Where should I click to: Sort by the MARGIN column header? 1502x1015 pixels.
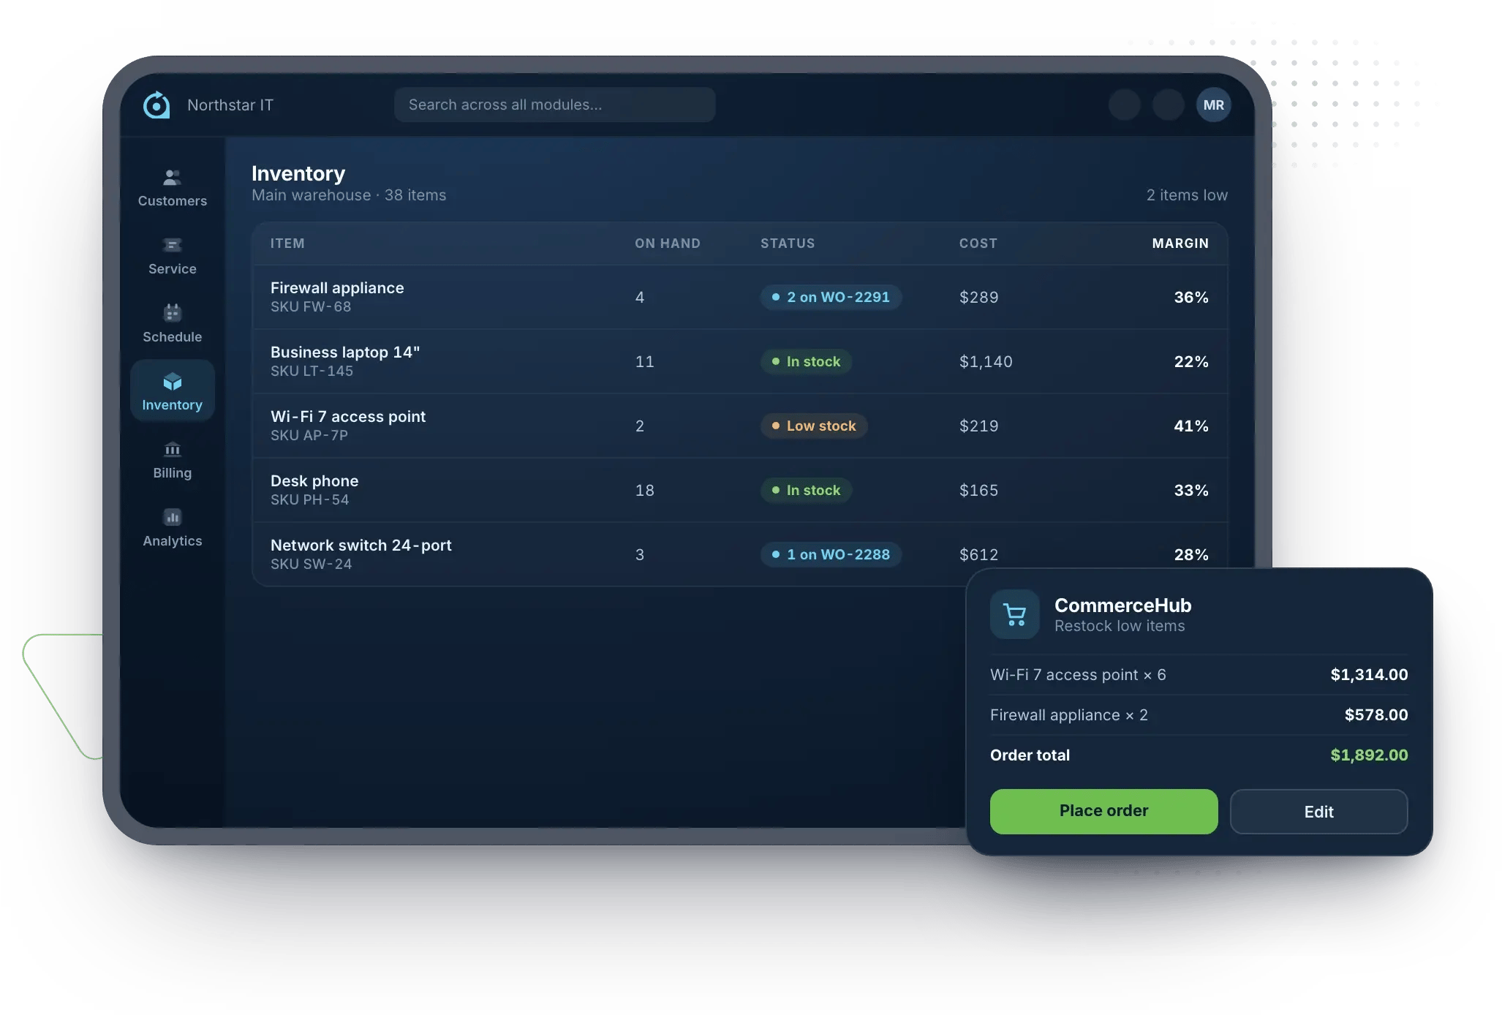coord(1180,244)
